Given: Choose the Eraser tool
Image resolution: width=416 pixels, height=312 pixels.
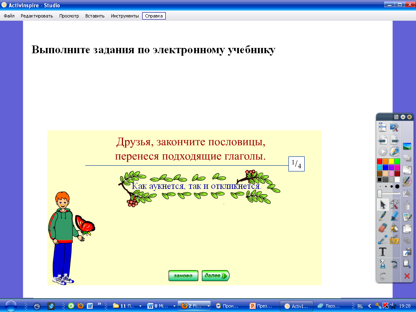Looking at the screenshot, I should (x=382, y=228).
